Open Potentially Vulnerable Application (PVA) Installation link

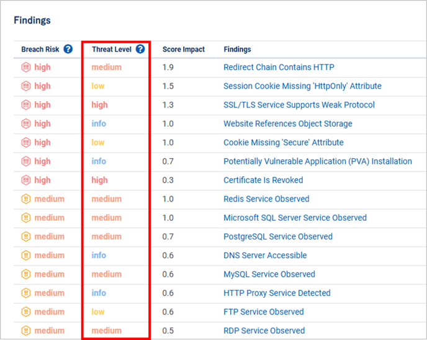point(317,161)
